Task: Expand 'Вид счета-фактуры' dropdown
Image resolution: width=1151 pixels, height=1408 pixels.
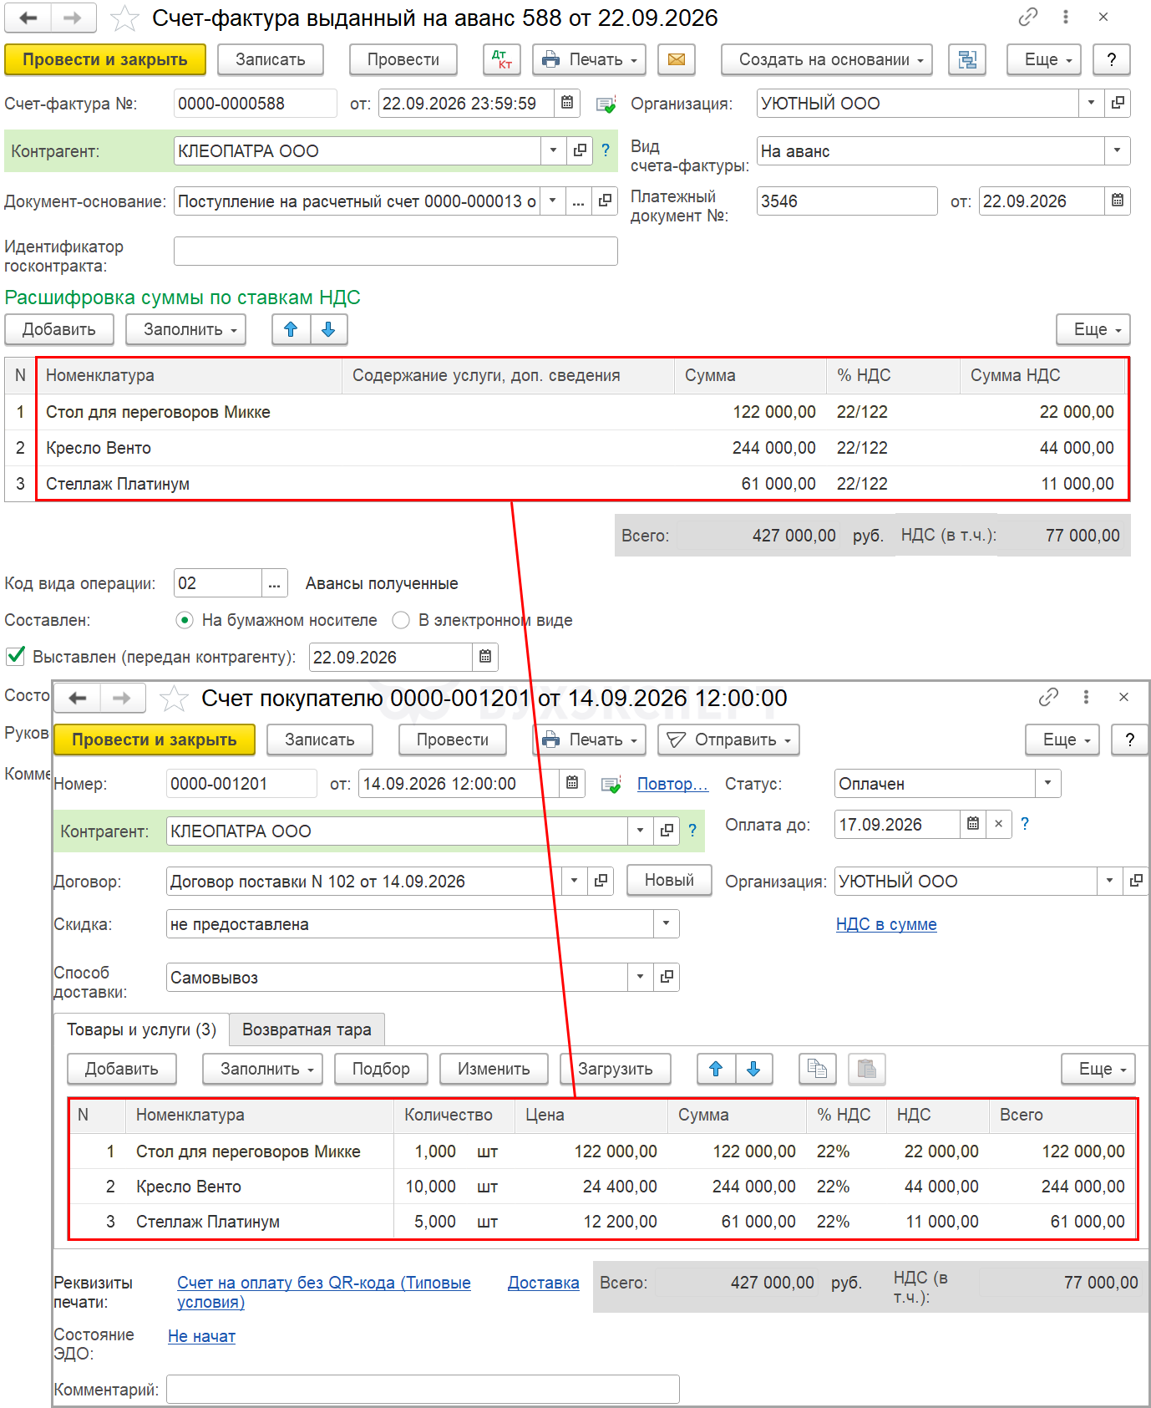Action: (1117, 150)
